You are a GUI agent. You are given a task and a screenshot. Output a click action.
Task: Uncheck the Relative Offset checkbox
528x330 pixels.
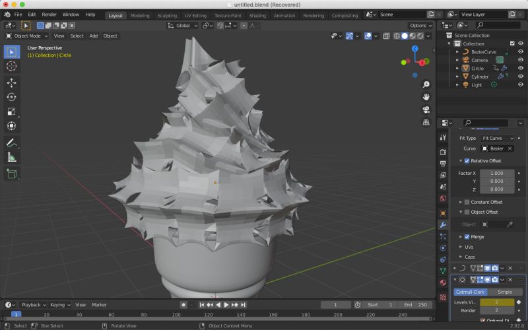(467, 161)
